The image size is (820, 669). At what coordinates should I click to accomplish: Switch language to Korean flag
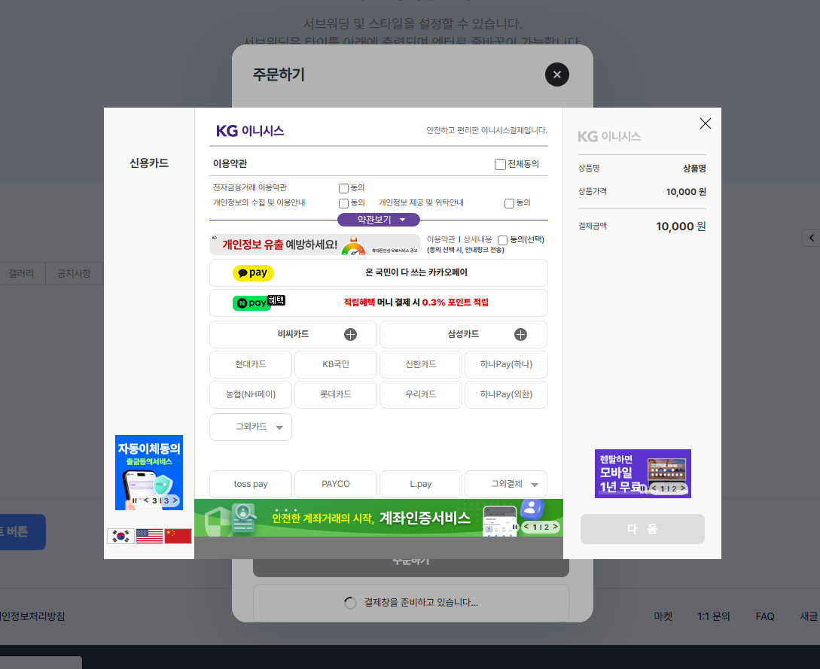coord(120,537)
